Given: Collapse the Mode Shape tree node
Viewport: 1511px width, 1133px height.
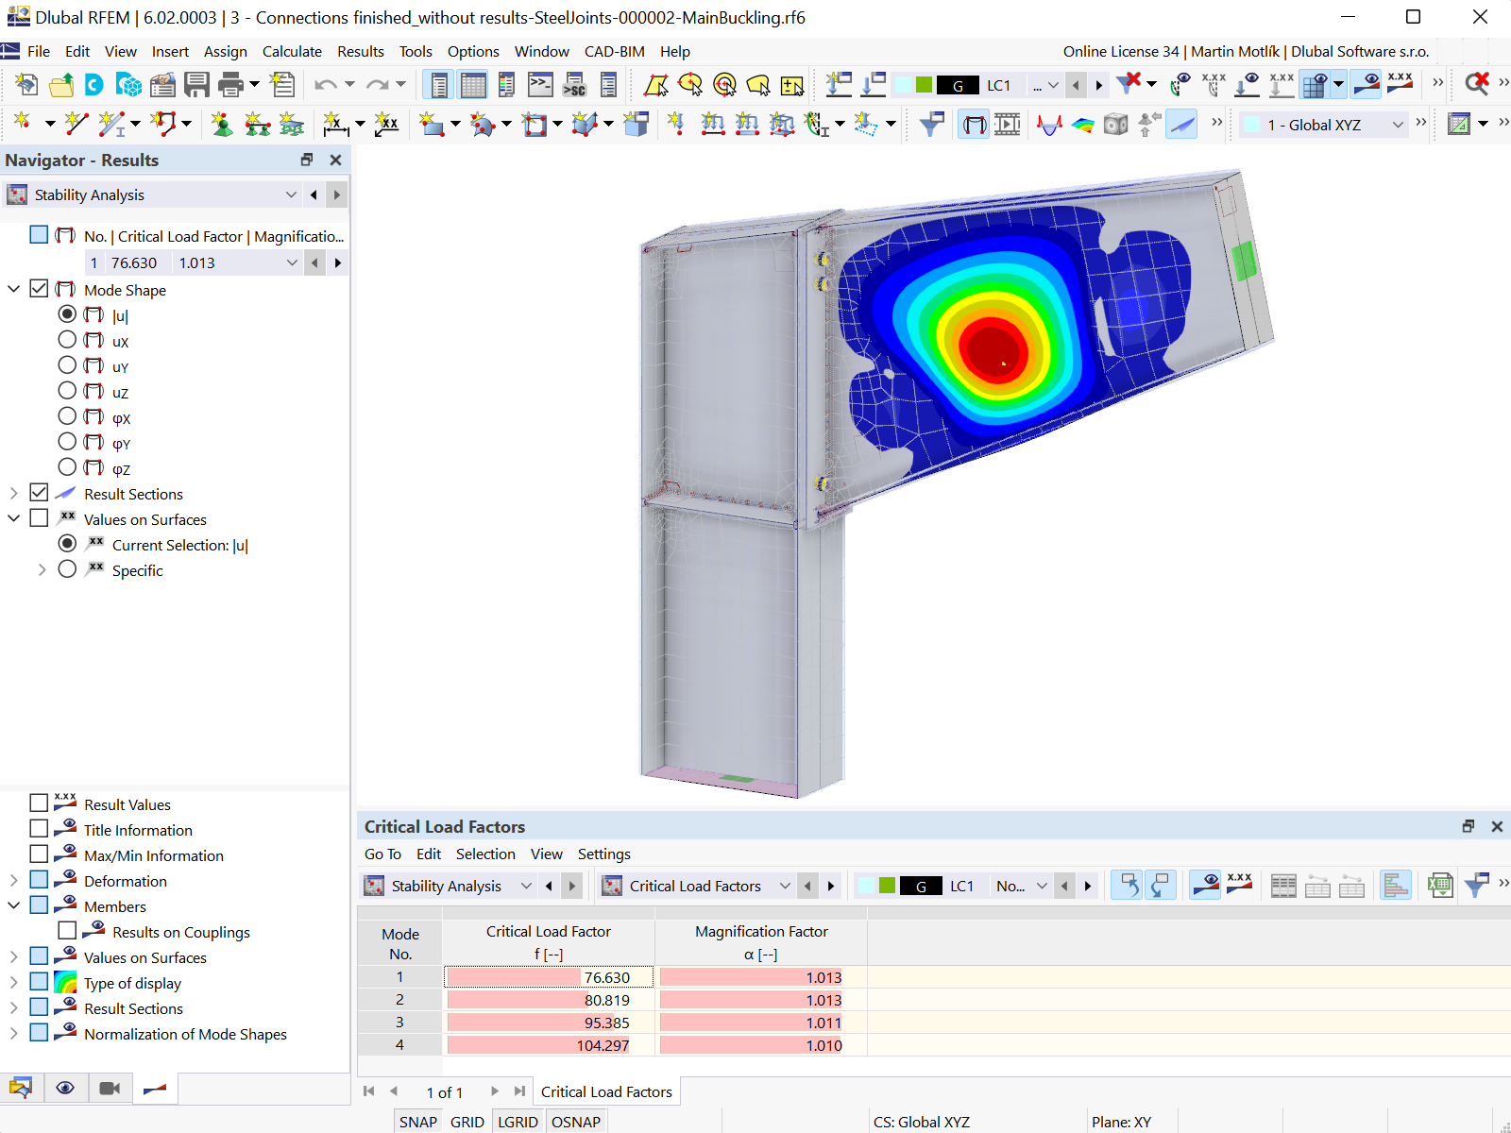Looking at the screenshot, I should (x=13, y=289).
